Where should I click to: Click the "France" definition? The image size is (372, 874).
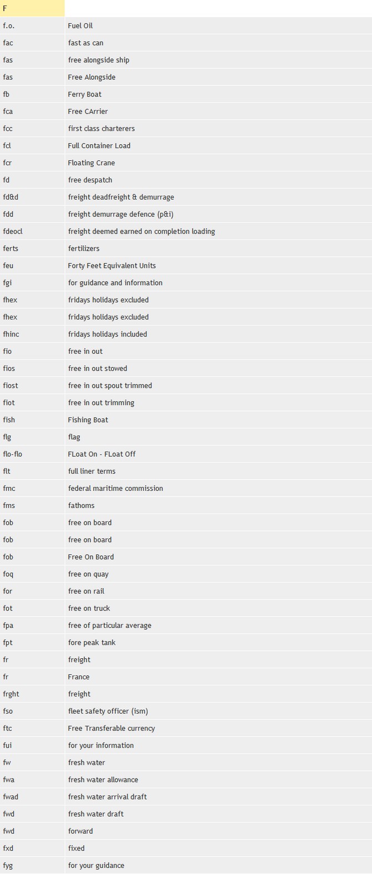coord(79,677)
